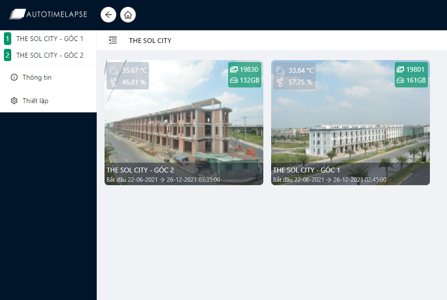Click weather icon on GÓC 2 card

tap(113, 70)
